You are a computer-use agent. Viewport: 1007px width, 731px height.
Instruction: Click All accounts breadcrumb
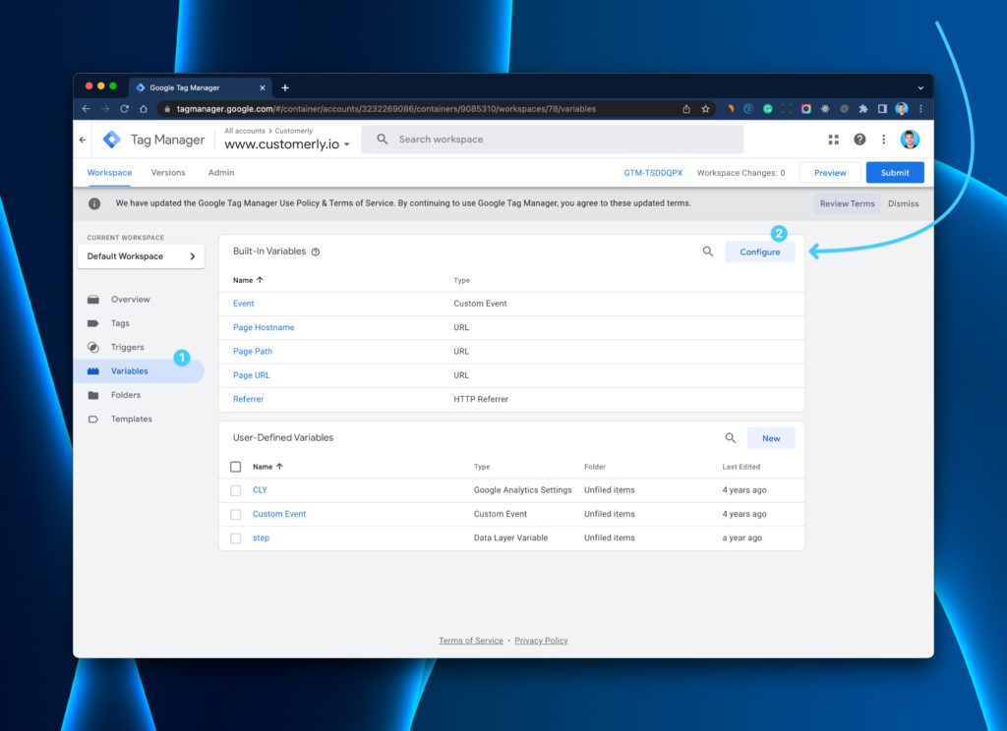245,131
